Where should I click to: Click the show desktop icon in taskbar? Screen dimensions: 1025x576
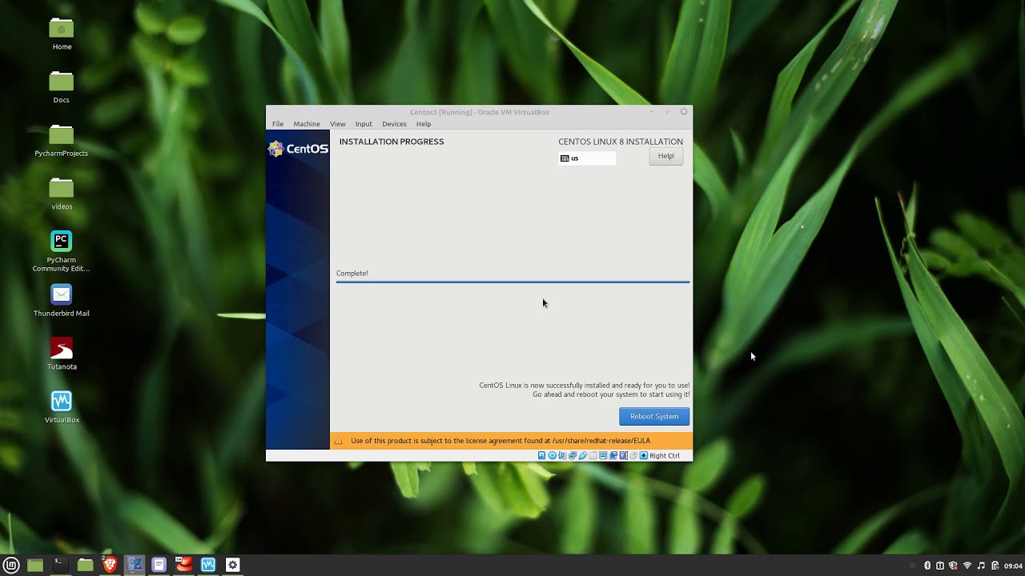[35, 565]
